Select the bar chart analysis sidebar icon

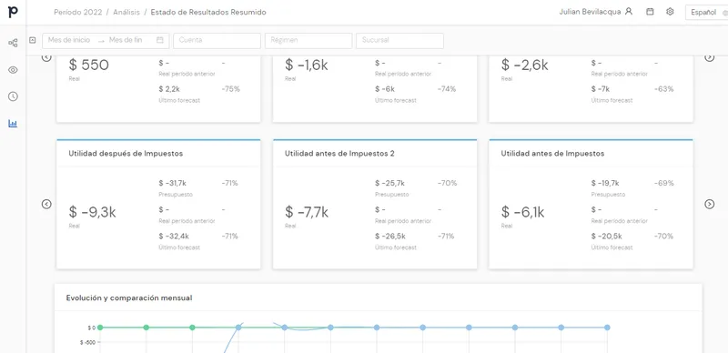(x=13, y=124)
